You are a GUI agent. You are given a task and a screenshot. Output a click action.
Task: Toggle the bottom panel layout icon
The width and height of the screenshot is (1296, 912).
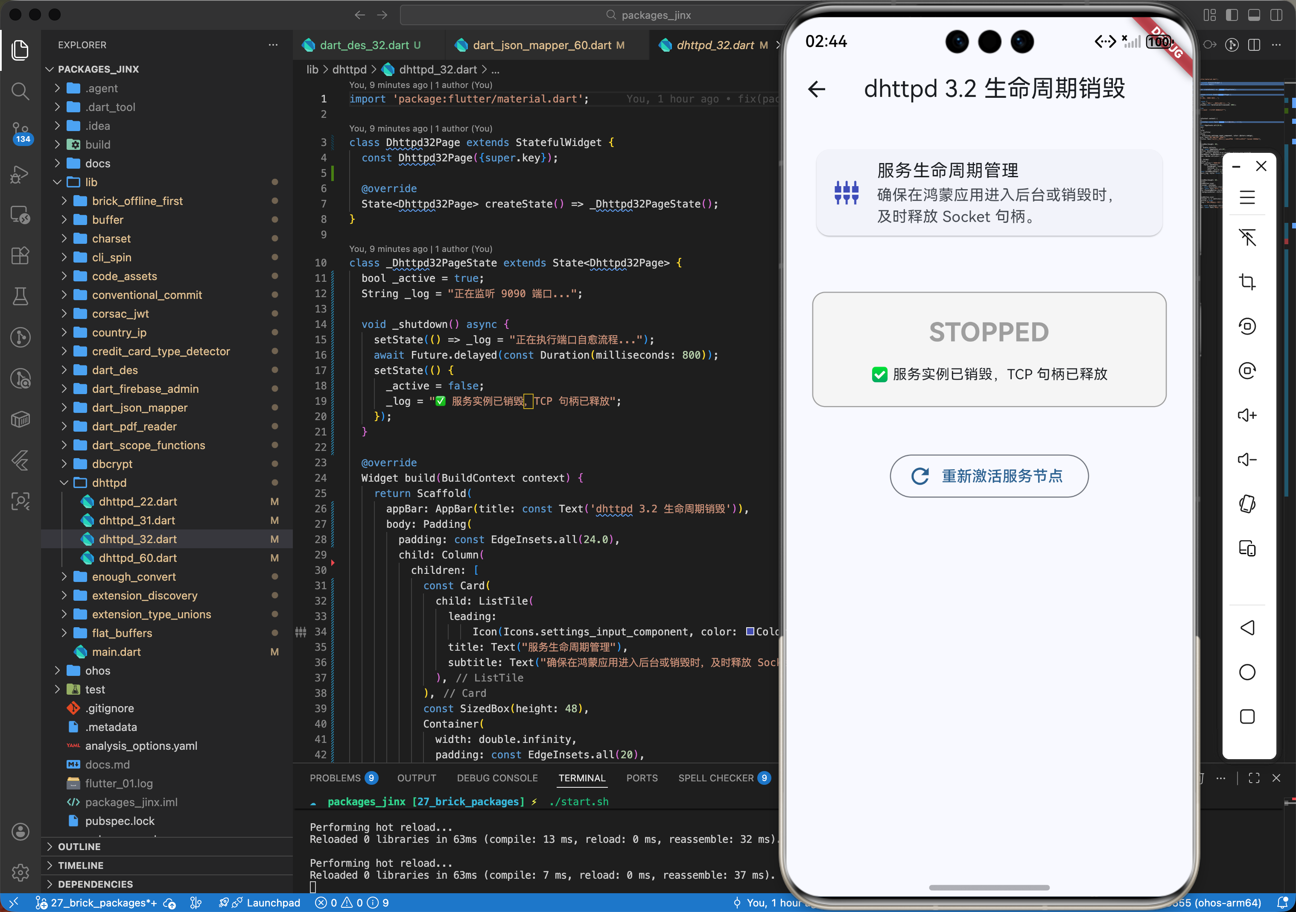click(1254, 15)
